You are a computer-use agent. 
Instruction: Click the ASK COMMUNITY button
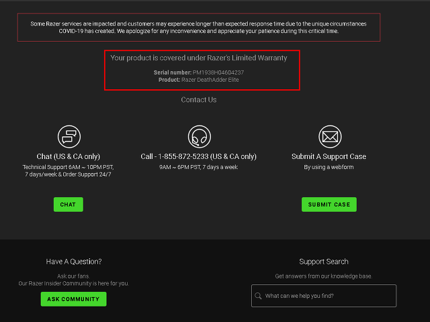click(x=73, y=299)
